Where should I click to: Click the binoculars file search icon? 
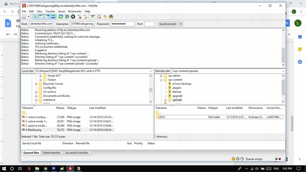(111, 17)
